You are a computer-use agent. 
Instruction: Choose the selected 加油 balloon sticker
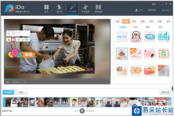tap(122, 54)
